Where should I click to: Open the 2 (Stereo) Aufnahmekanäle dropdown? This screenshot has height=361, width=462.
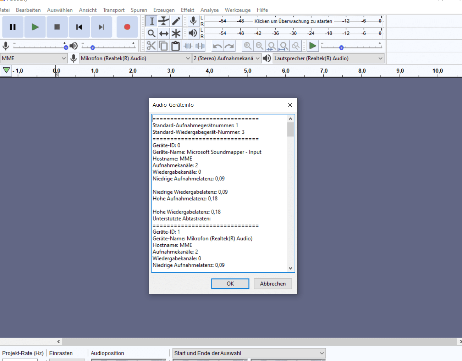[227, 58]
